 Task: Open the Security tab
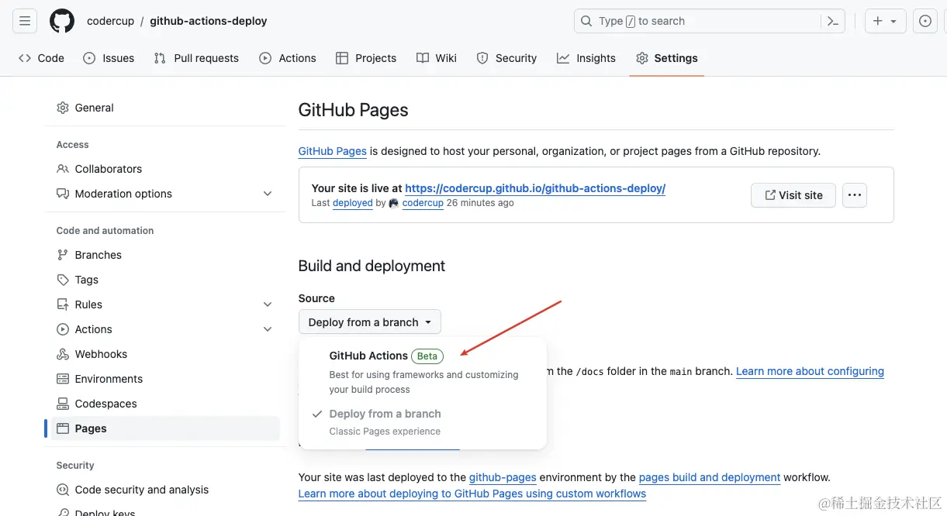click(x=506, y=58)
